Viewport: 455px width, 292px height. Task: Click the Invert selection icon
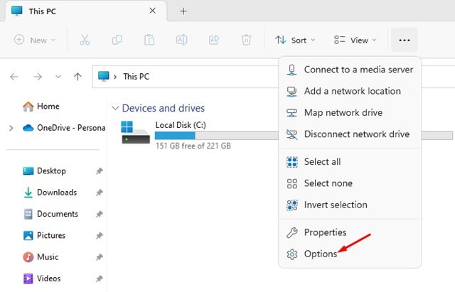click(292, 205)
